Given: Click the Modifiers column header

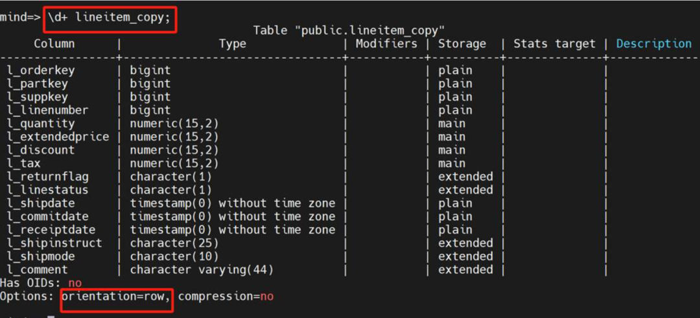Looking at the screenshot, I should pos(386,43).
